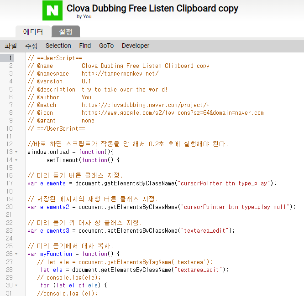
Task: Click the comment '// 미리 듣기에서 대사 복사.'
Action: (70, 246)
